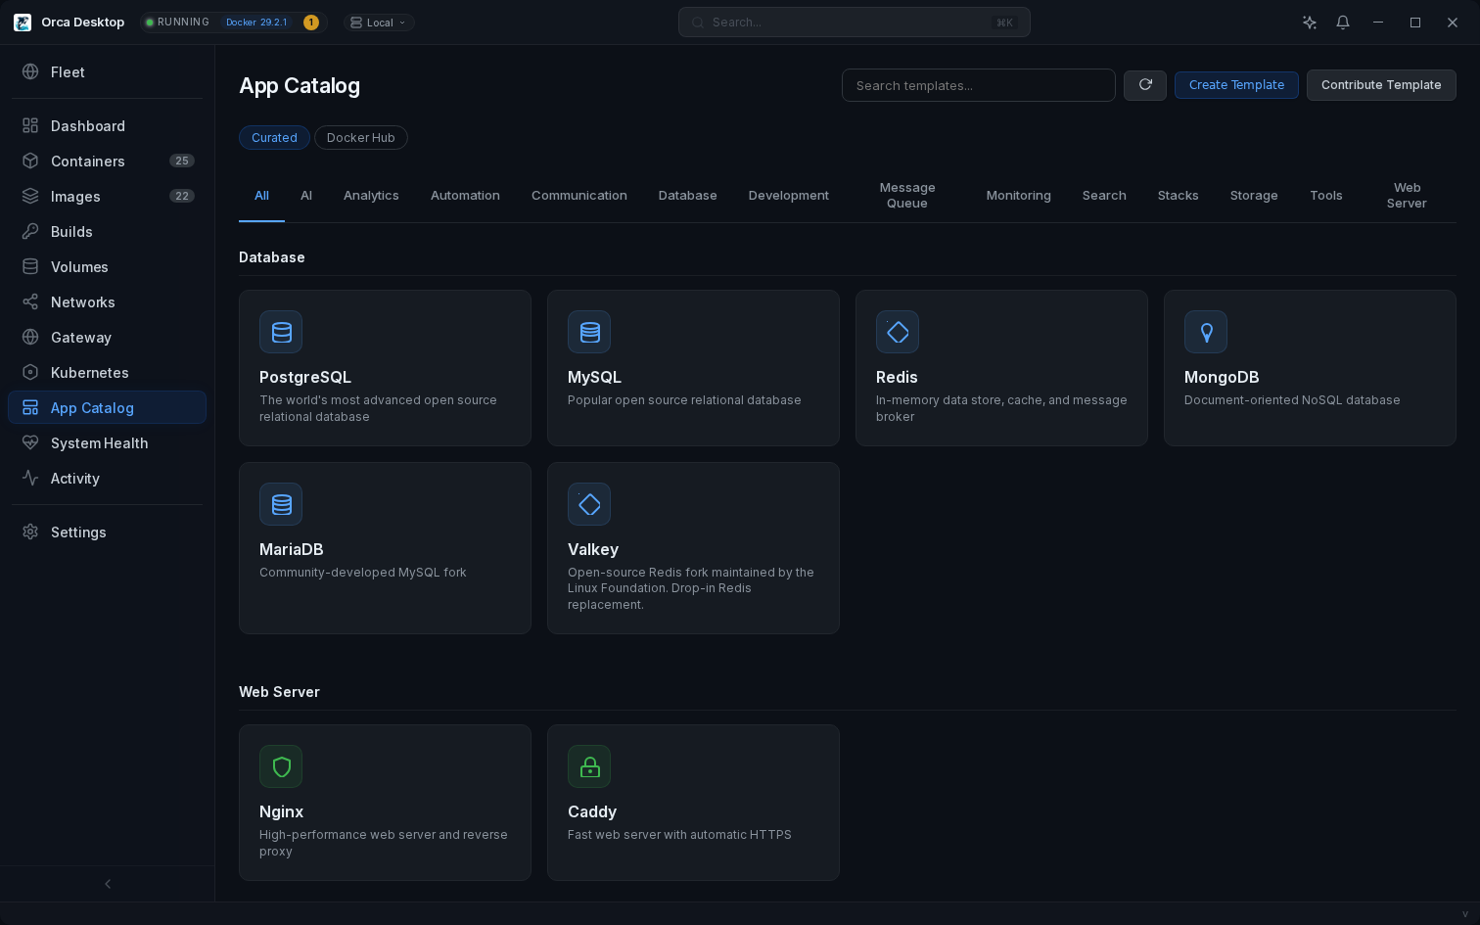This screenshot has height=925, width=1480.
Task: Switch to the Message Queue tab
Action: pos(907,196)
